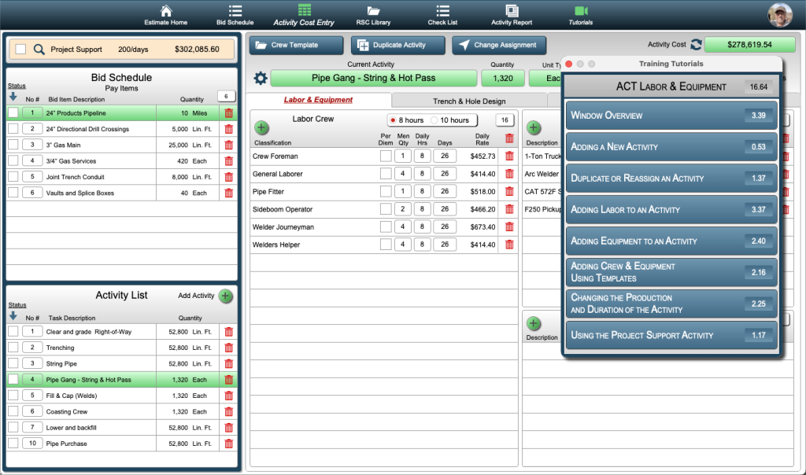Sort Activity List with down arrow
The image size is (806, 475).
[x=13, y=316]
